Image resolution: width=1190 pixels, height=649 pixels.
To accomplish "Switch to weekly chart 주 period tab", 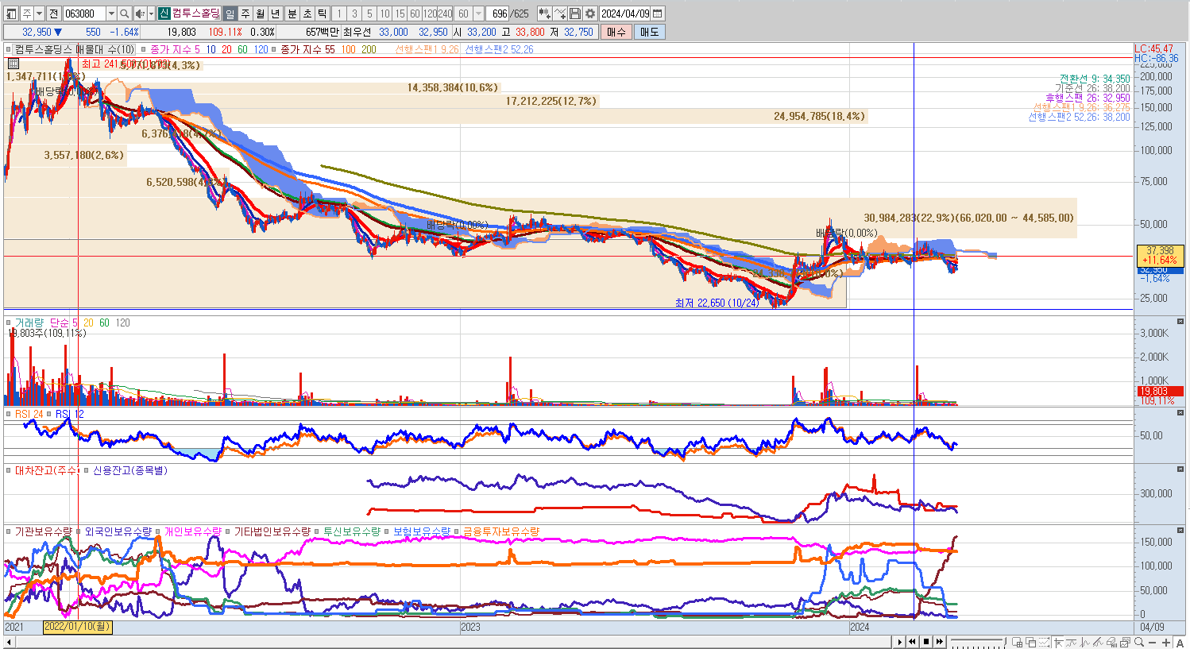I will [x=245, y=14].
